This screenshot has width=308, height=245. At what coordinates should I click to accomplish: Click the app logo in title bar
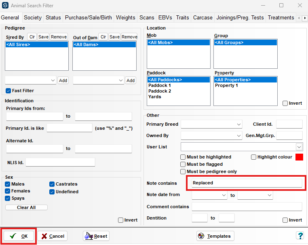tap(5, 6)
